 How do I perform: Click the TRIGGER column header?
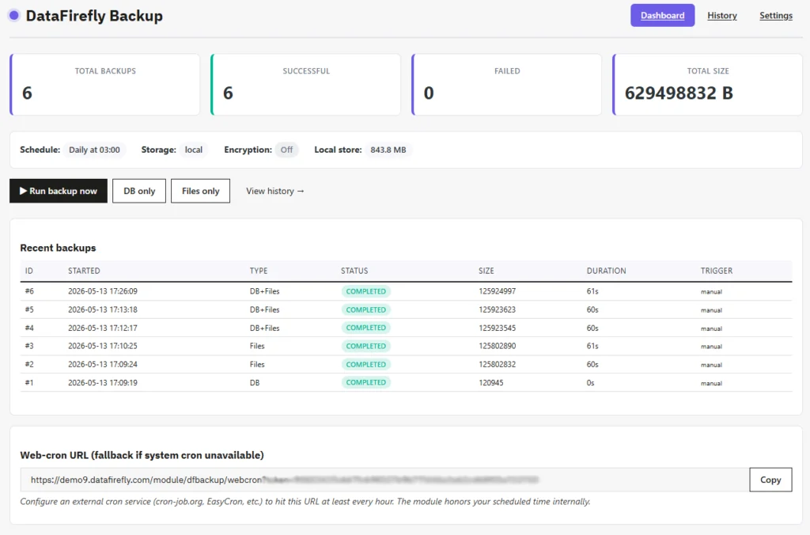coord(717,271)
